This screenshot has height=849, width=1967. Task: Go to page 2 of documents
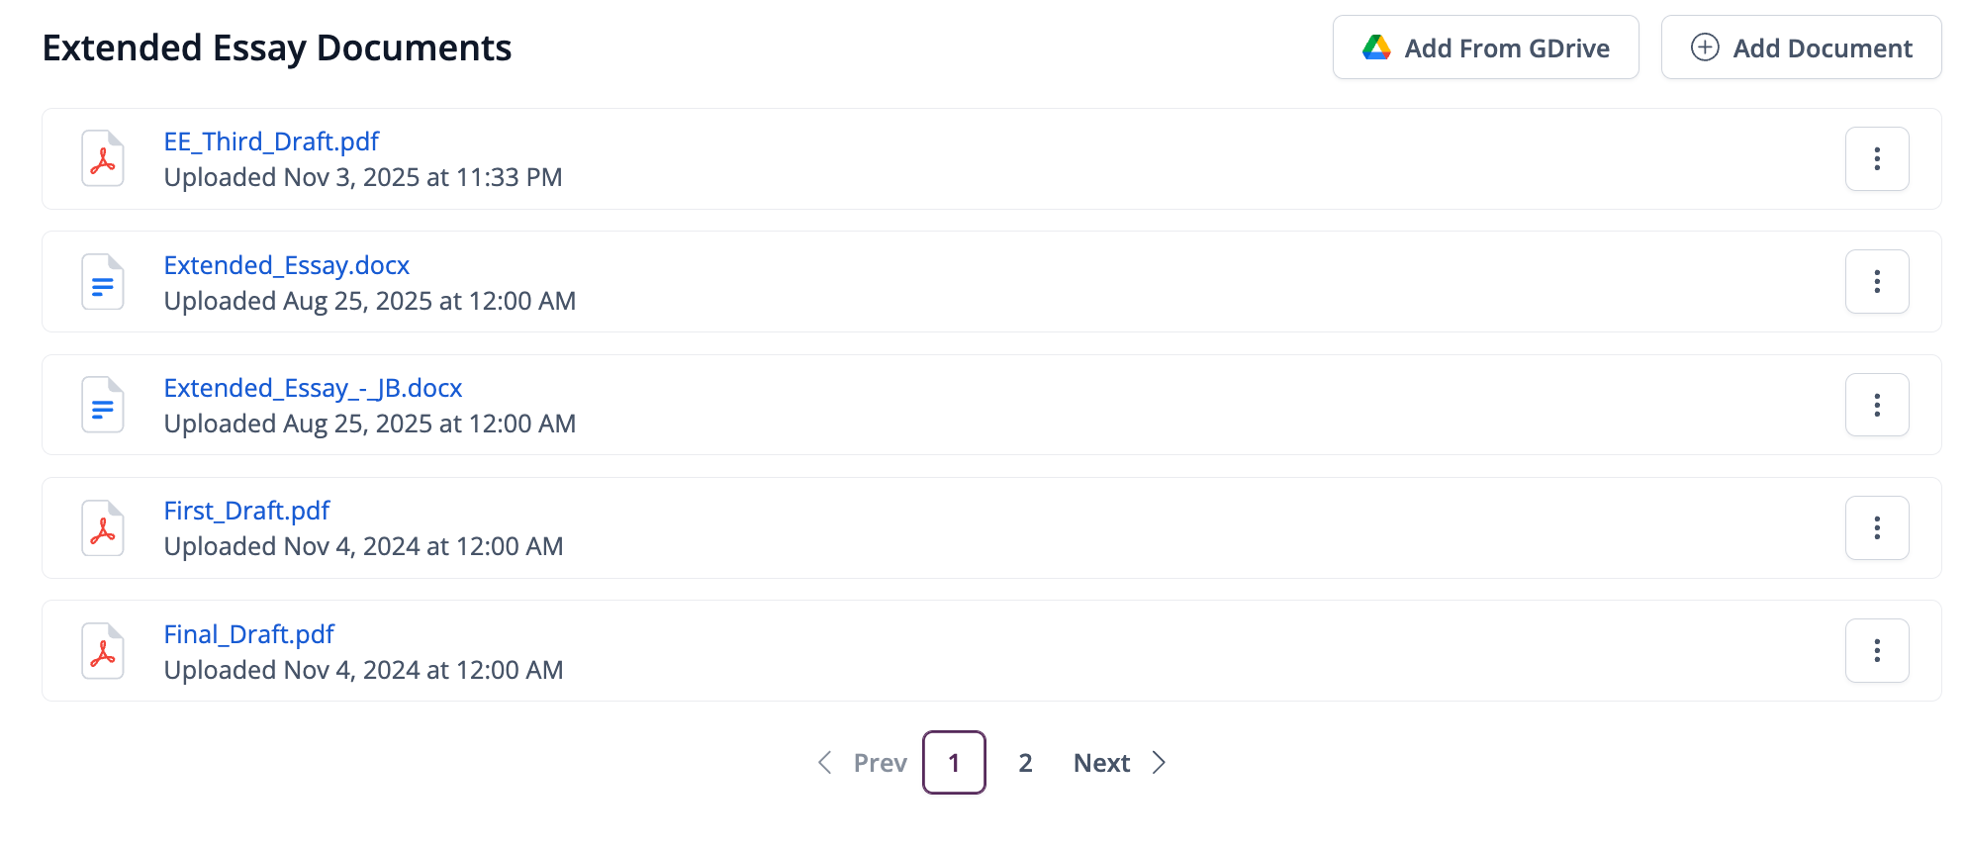pyautogui.click(x=1025, y=763)
